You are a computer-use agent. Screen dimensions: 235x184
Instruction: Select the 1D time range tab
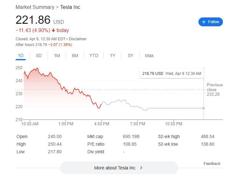click(21, 56)
